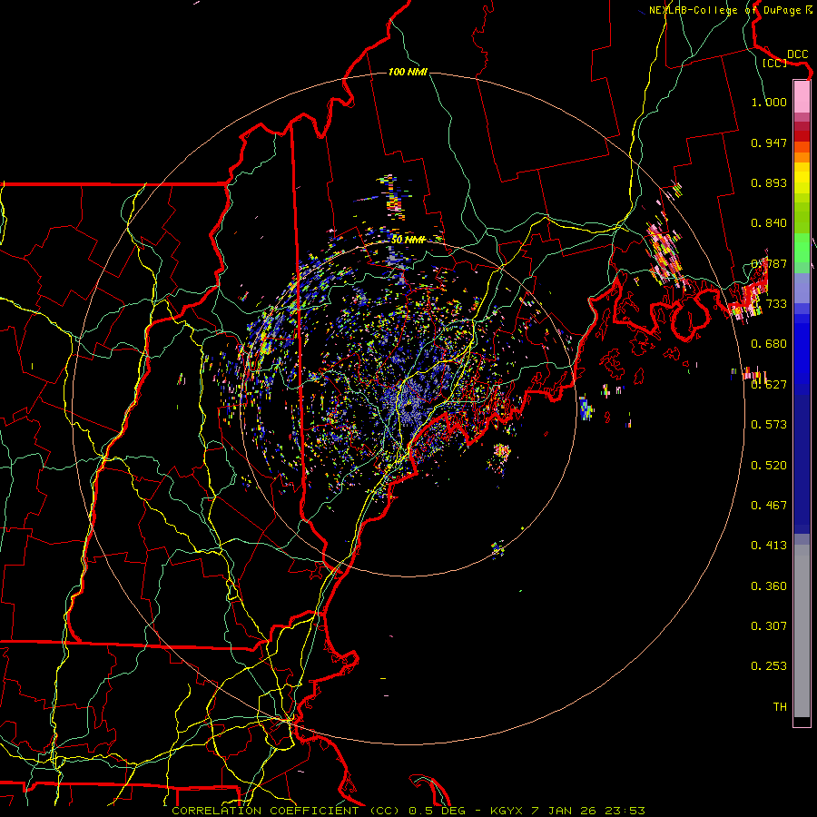Pick the gray segment of the color bar

pyautogui.click(x=802, y=631)
